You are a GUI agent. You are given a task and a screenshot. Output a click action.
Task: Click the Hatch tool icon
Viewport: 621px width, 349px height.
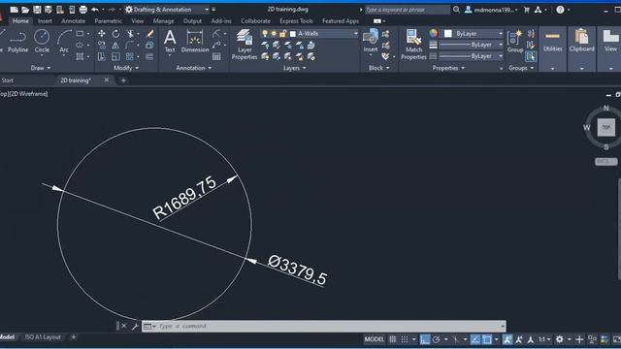pyautogui.click(x=80, y=56)
